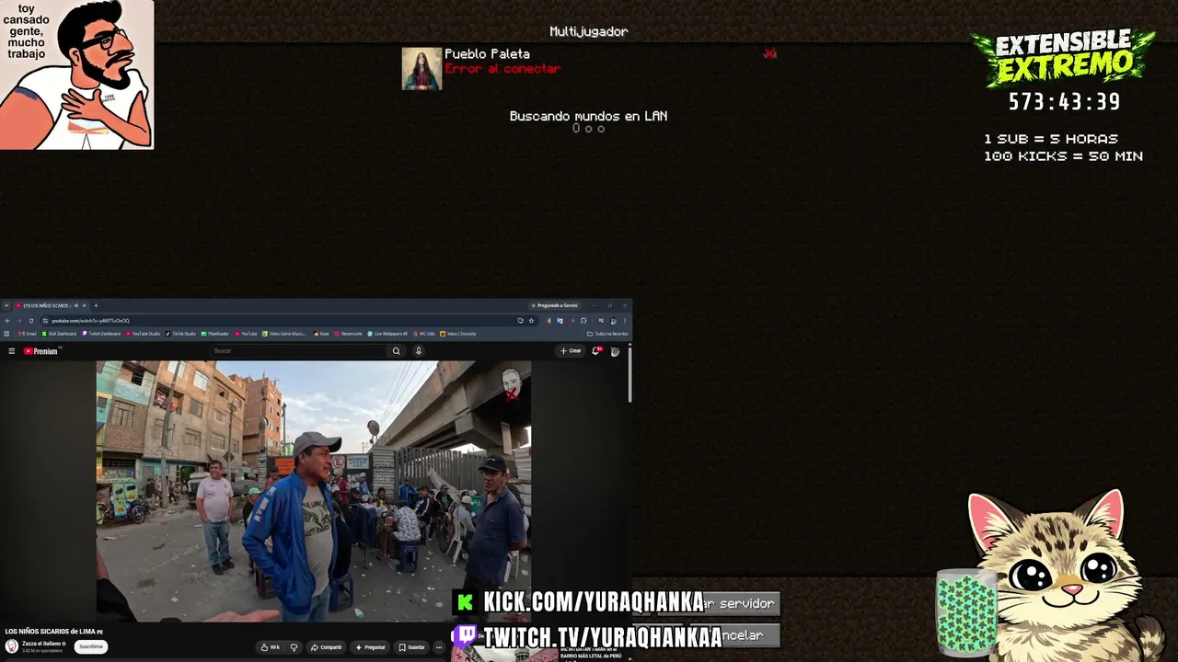
Task: Open the Twitch Dashboard bookmark
Action: pyautogui.click(x=101, y=334)
